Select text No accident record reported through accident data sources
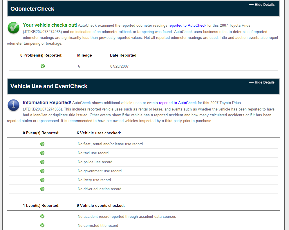Screen dimensions: 289x230 click(x=127, y=217)
